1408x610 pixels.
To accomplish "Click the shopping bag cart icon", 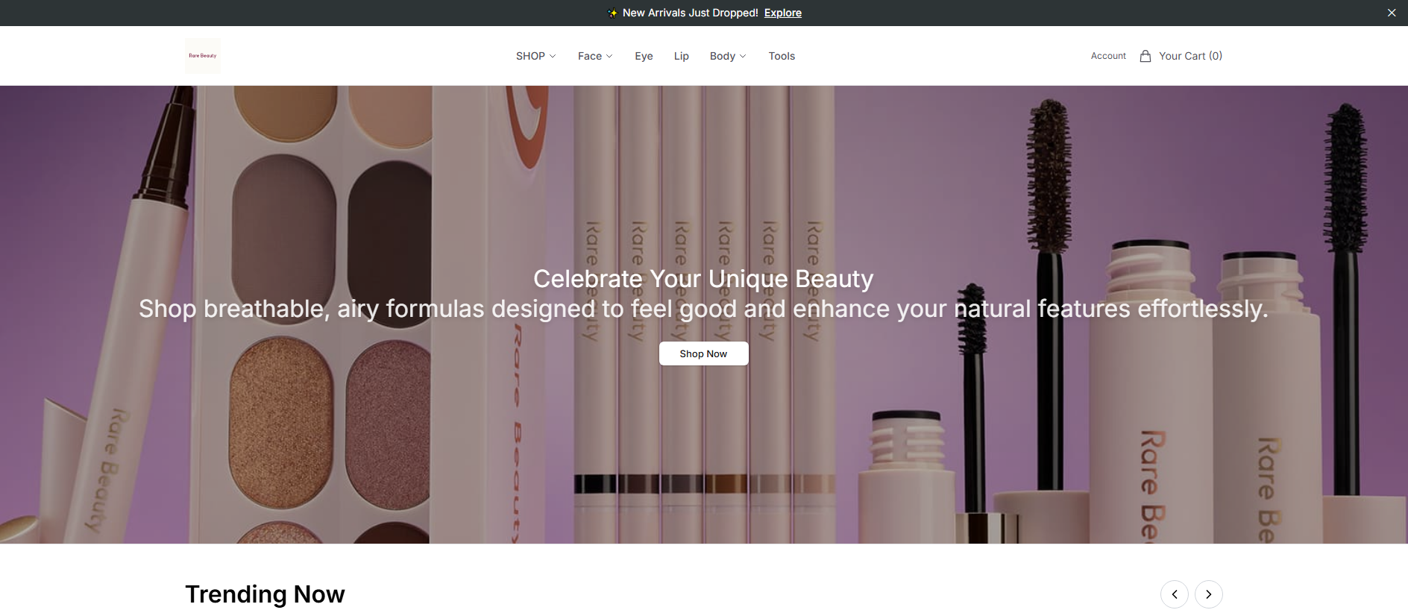I will click(1145, 56).
